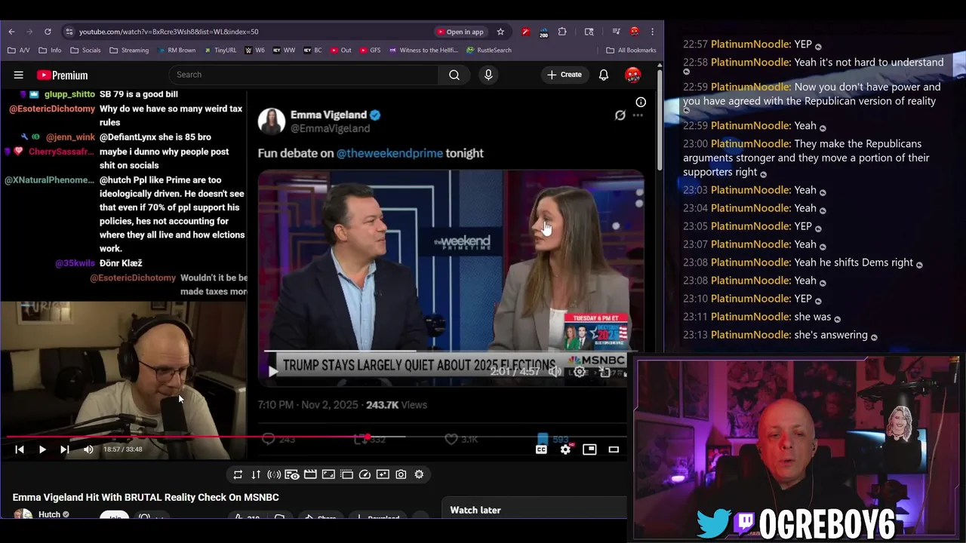Bookmark this page with star icon
966x543 pixels.
pos(500,32)
